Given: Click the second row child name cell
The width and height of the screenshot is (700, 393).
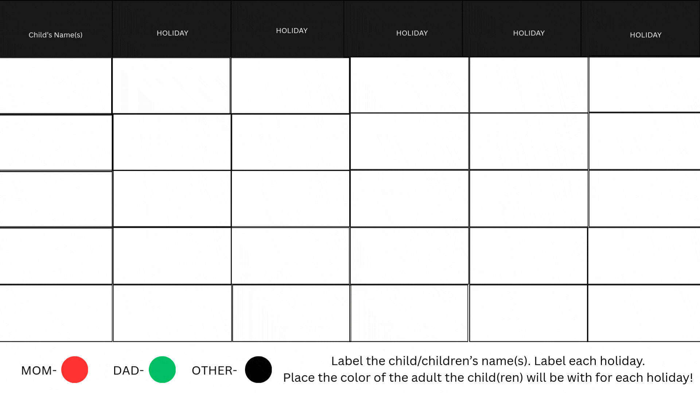Looking at the screenshot, I should (56, 143).
